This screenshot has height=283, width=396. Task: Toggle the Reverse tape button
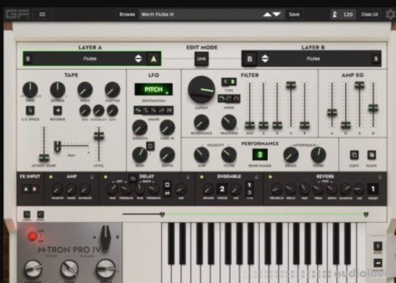coord(58,110)
